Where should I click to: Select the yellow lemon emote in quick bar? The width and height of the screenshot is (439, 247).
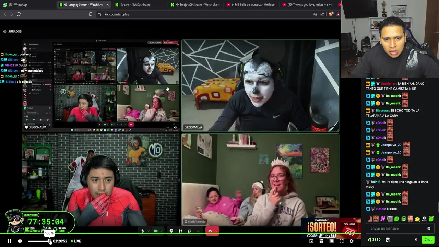point(417,219)
